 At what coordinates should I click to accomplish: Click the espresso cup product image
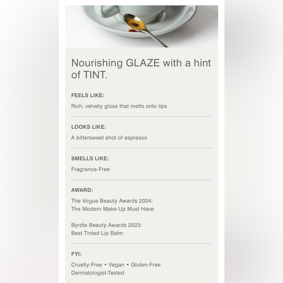(141, 26)
